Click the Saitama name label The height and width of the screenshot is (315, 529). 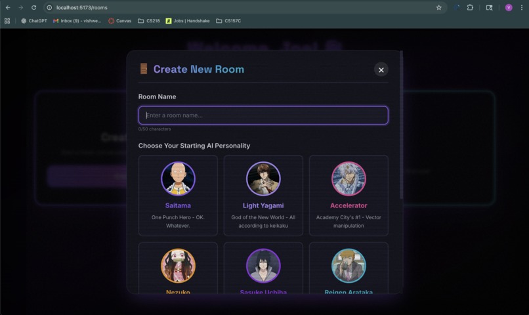(178, 205)
